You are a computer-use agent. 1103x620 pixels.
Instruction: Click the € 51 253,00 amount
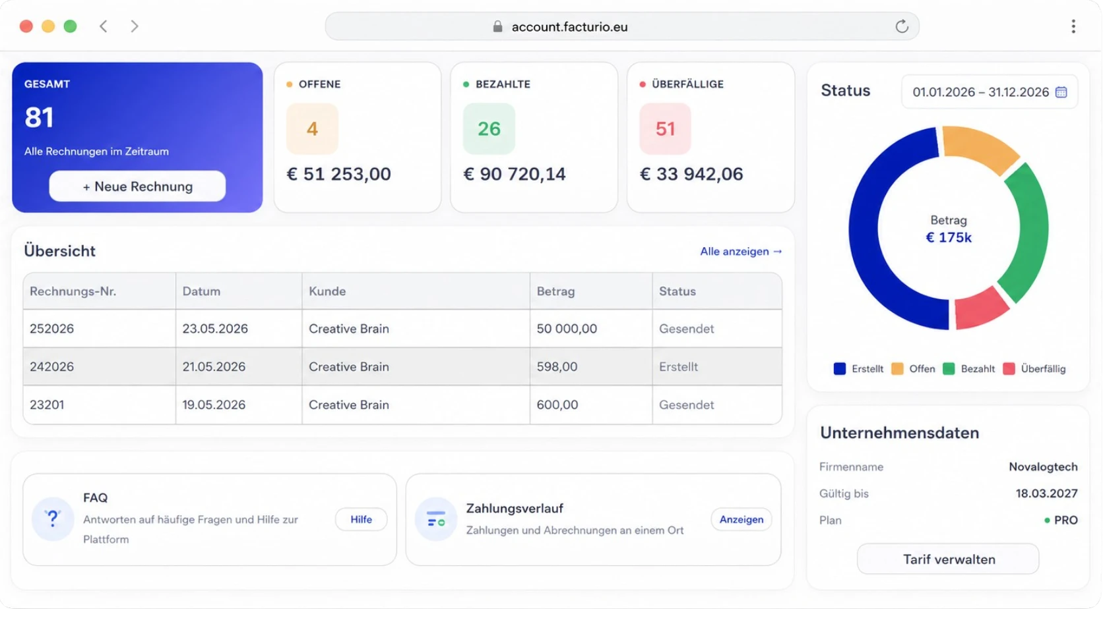(x=338, y=174)
